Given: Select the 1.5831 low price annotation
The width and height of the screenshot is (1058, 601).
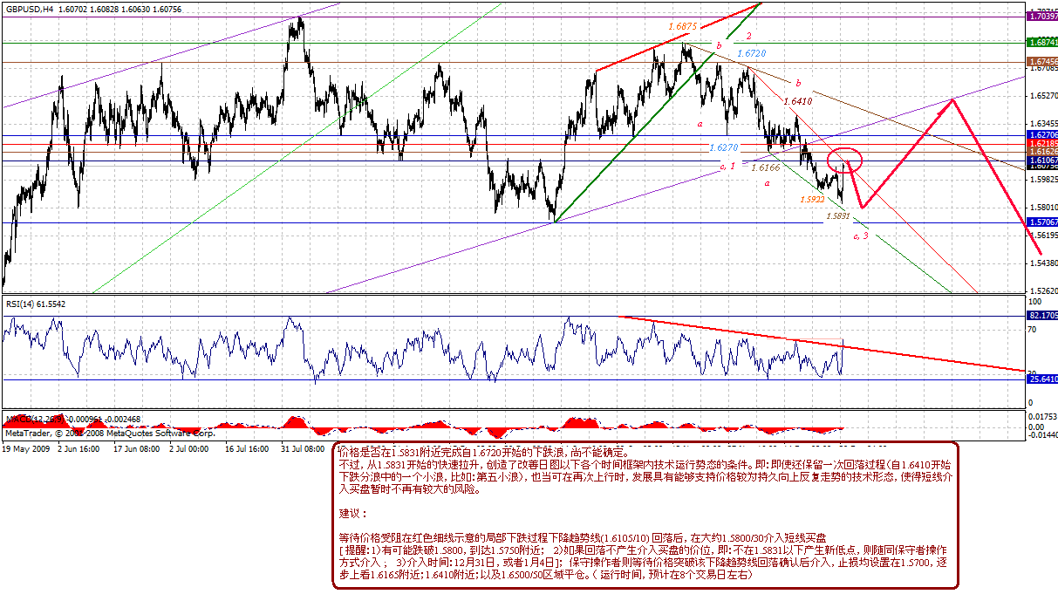Looking at the screenshot, I should coord(838,215).
